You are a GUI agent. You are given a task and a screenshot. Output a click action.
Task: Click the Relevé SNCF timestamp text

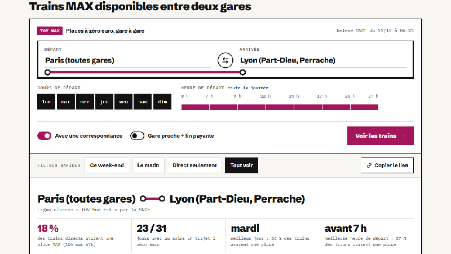(x=375, y=30)
